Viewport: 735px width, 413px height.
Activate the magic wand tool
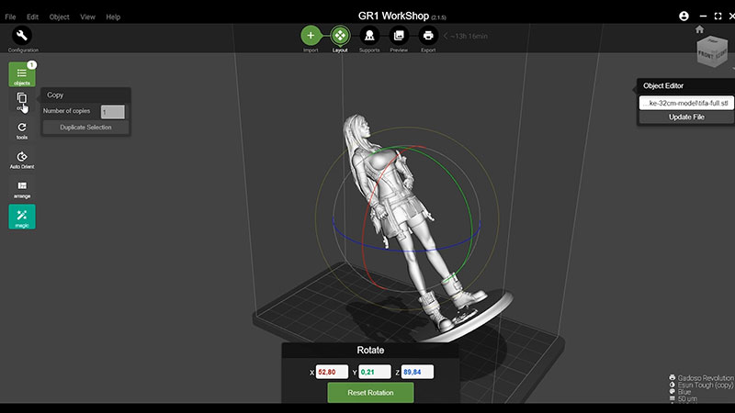(x=22, y=217)
